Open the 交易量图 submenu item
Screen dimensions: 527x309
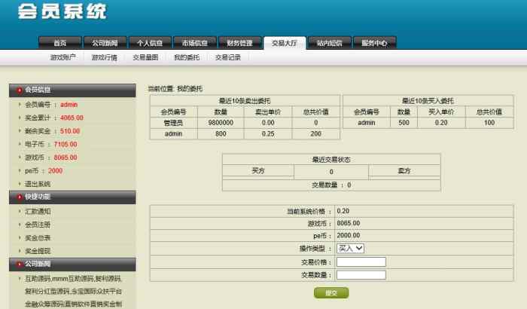click(145, 57)
